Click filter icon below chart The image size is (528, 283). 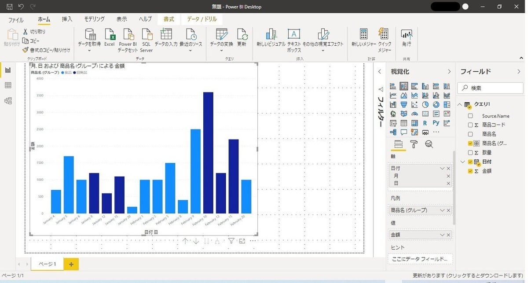(231, 241)
